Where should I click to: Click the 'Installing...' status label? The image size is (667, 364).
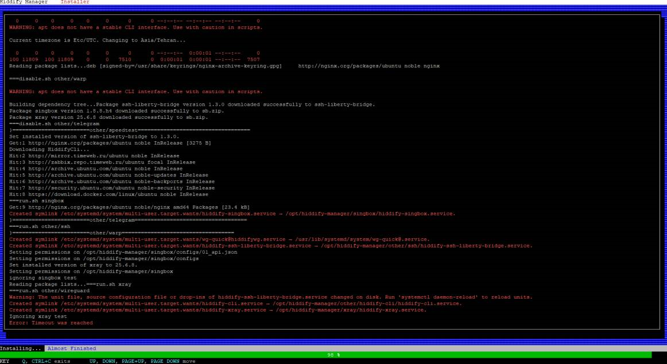tap(21, 348)
